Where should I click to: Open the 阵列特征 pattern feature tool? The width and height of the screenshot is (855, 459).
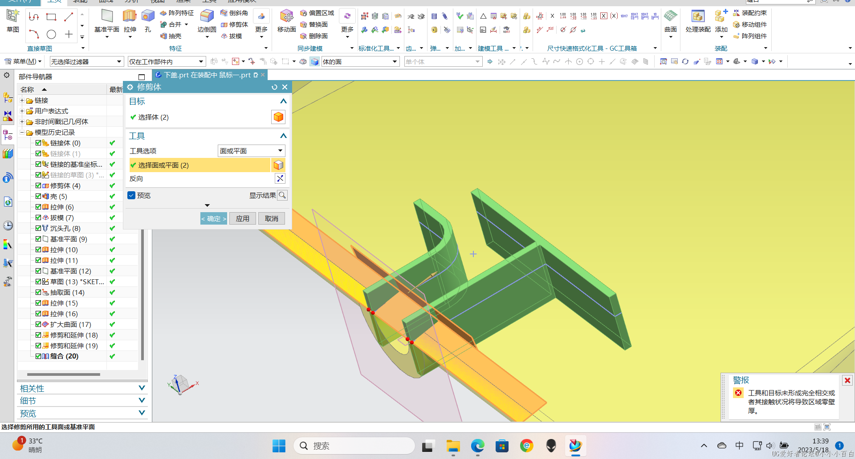pyautogui.click(x=177, y=13)
